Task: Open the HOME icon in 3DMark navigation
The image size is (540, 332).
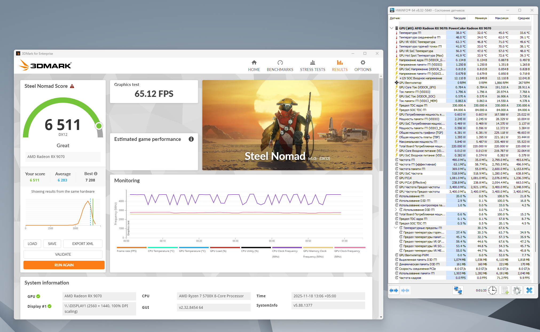Action: point(254,62)
